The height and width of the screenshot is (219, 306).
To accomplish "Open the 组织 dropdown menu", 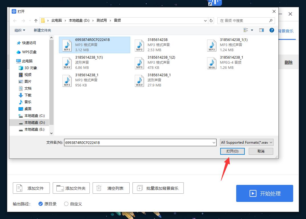I will (x=20, y=30).
